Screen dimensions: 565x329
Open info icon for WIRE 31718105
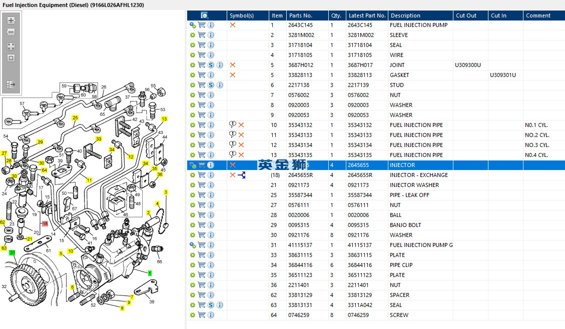[x=211, y=55]
